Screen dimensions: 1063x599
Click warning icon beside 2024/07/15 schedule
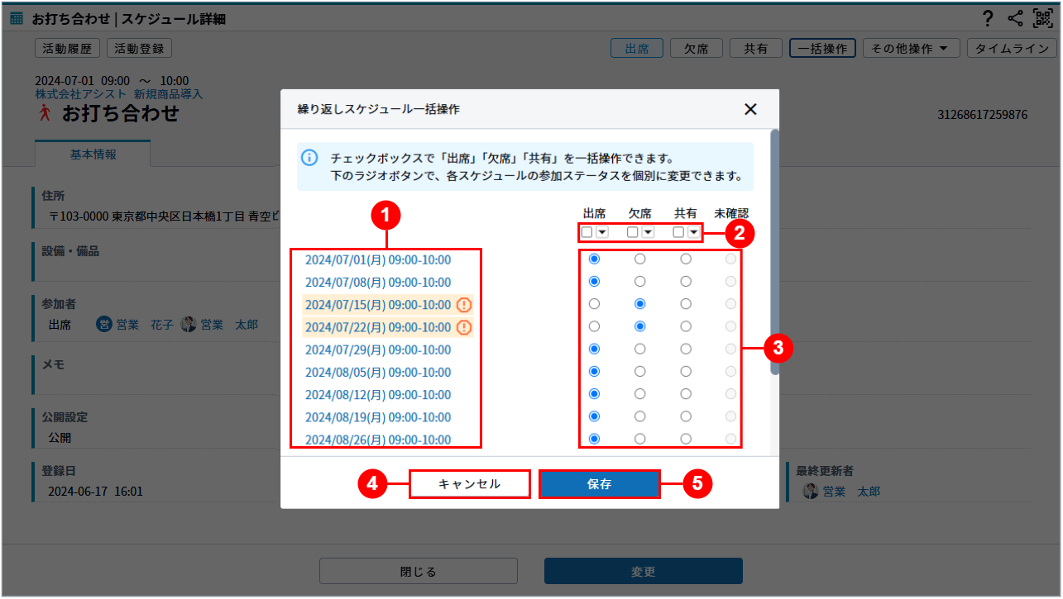464,305
